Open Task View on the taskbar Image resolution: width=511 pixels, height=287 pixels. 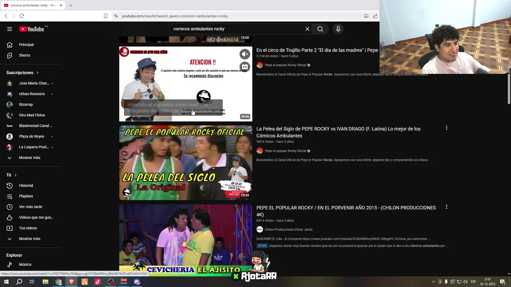coord(32,282)
